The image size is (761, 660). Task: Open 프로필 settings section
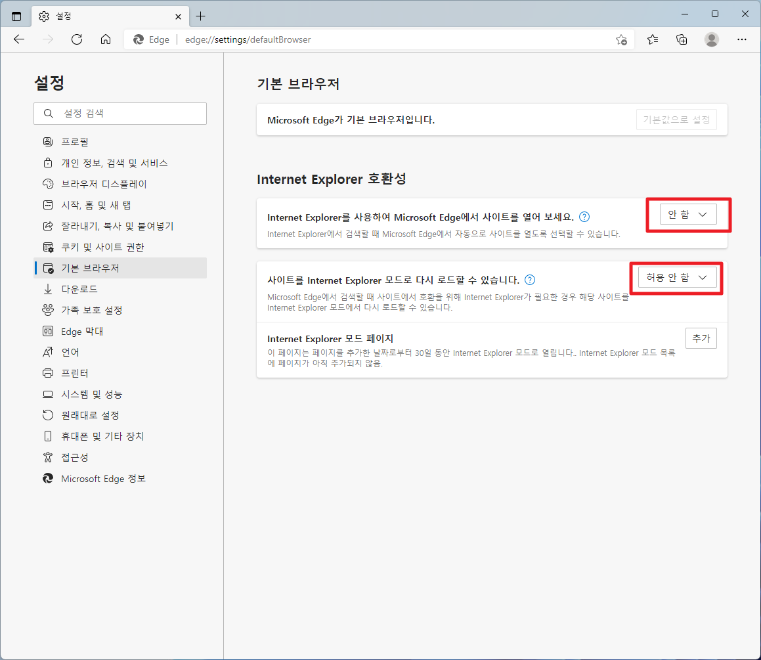point(120,142)
